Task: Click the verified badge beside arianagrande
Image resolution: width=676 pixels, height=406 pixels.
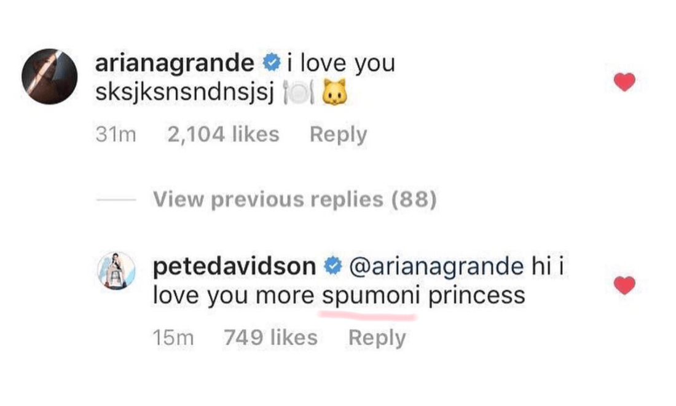Action: [x=270, y=63]
